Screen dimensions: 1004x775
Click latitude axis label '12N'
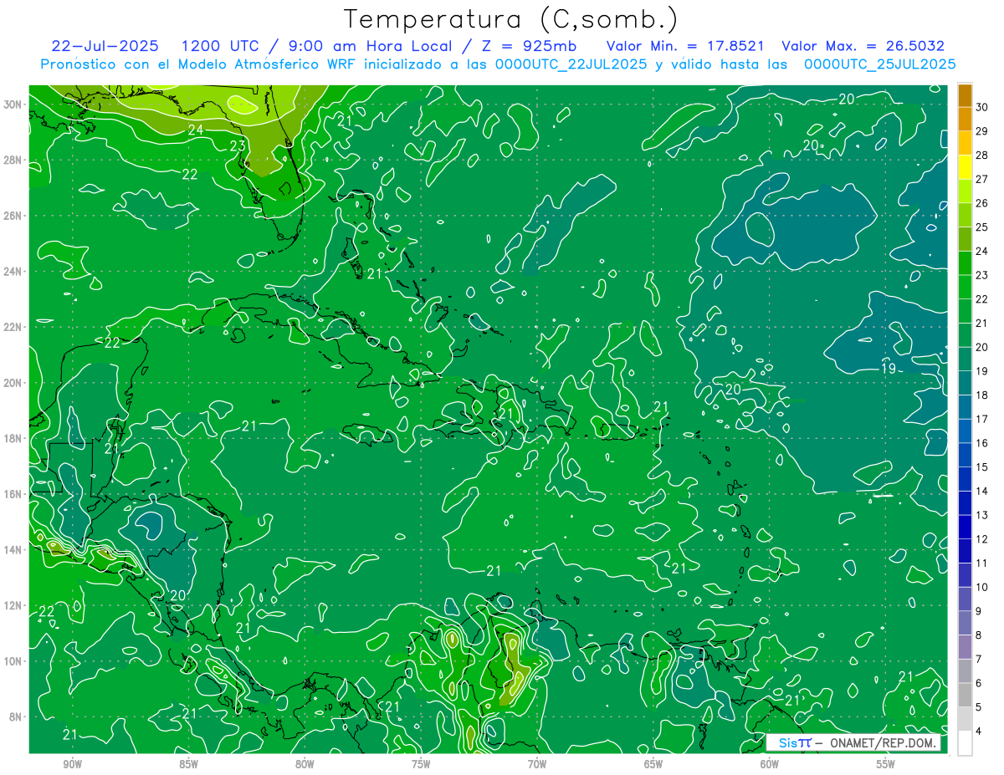13,605
